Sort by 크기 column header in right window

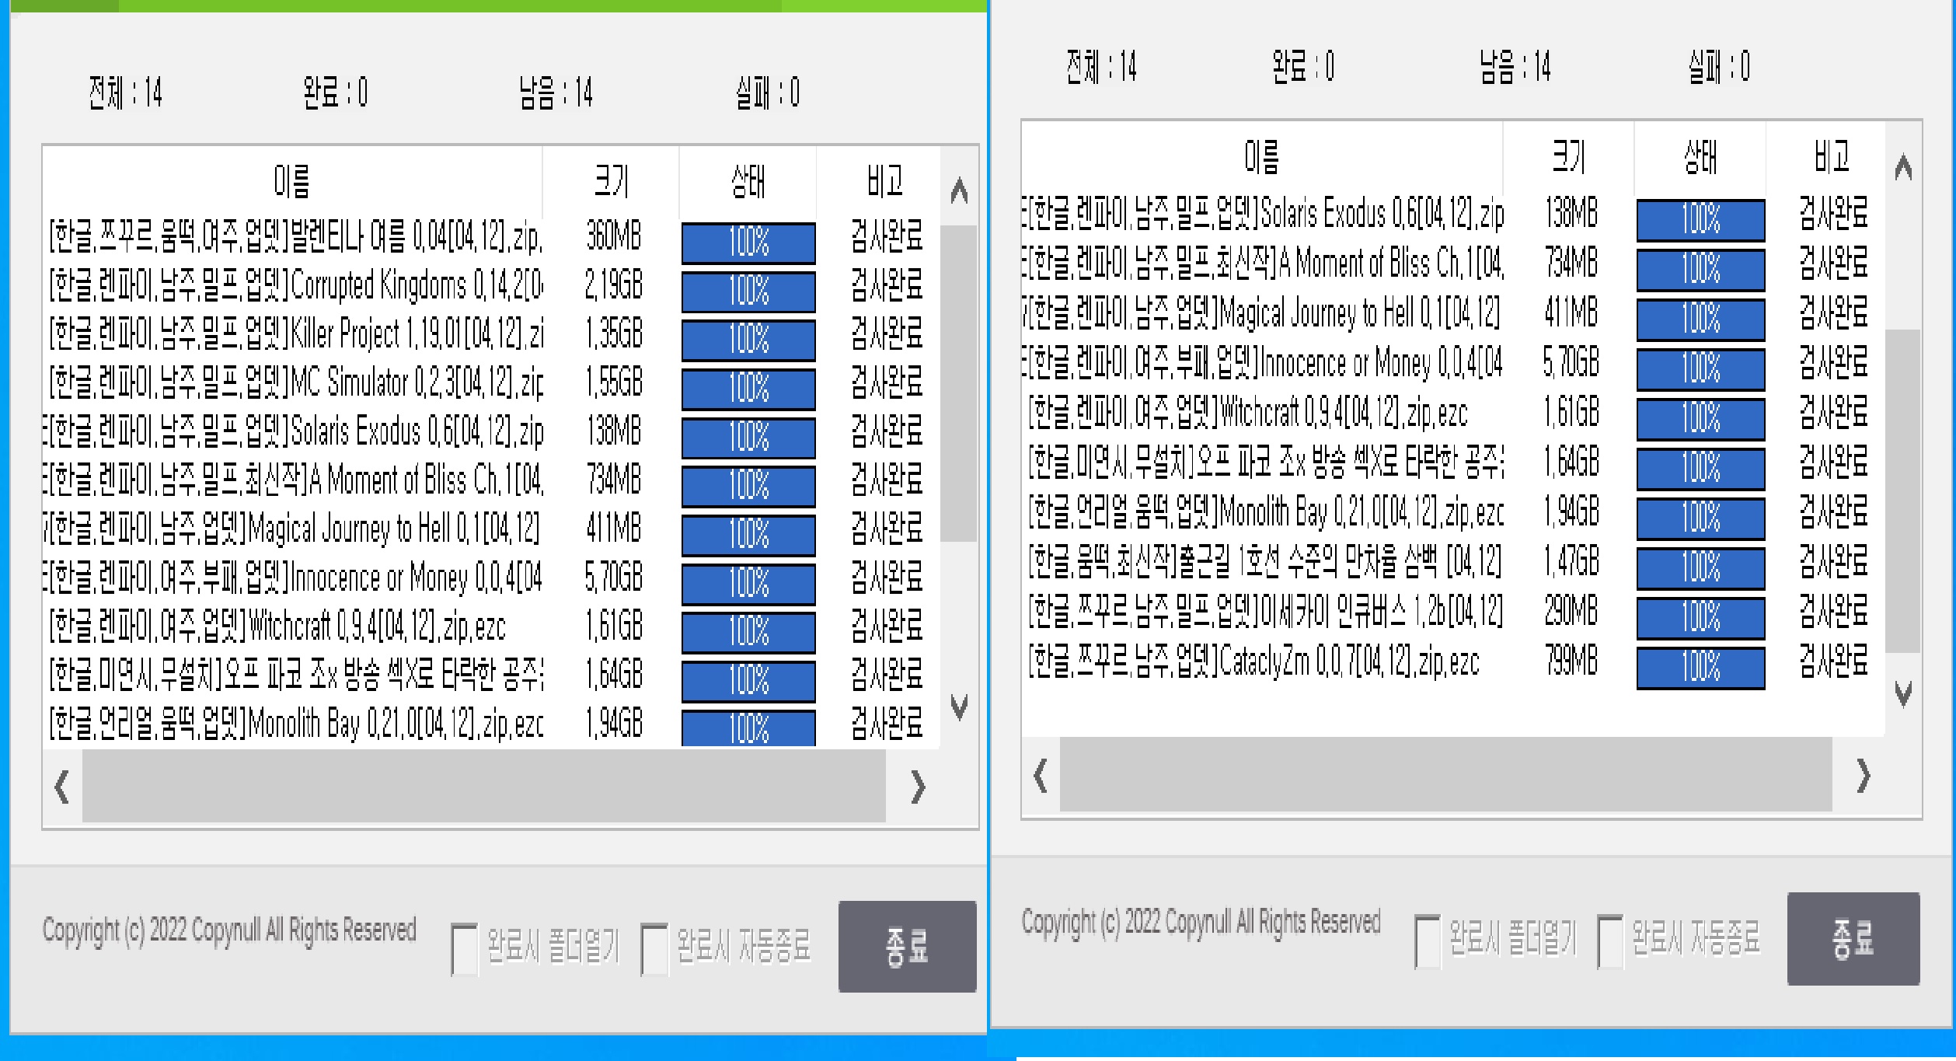click(x=1568, y=157)
